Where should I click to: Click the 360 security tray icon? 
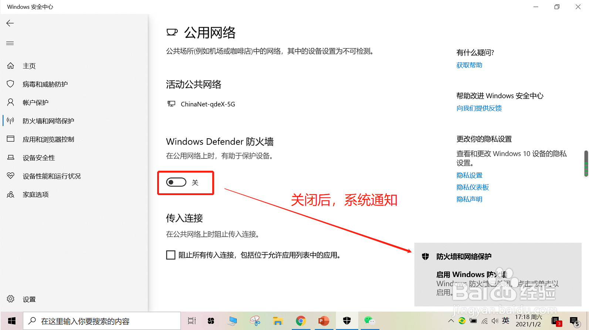[462, 321]
